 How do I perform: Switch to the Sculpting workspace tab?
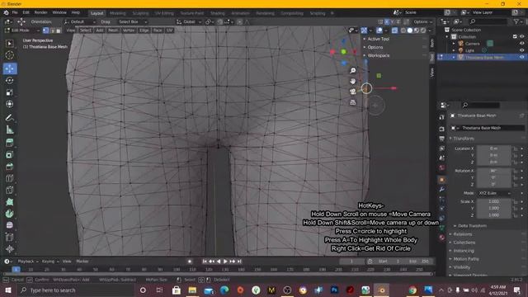[140, 13]
